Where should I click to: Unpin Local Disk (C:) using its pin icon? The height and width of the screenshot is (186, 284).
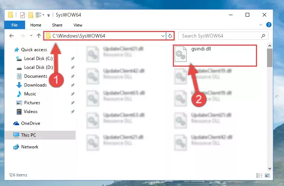(x=73, y=59)
